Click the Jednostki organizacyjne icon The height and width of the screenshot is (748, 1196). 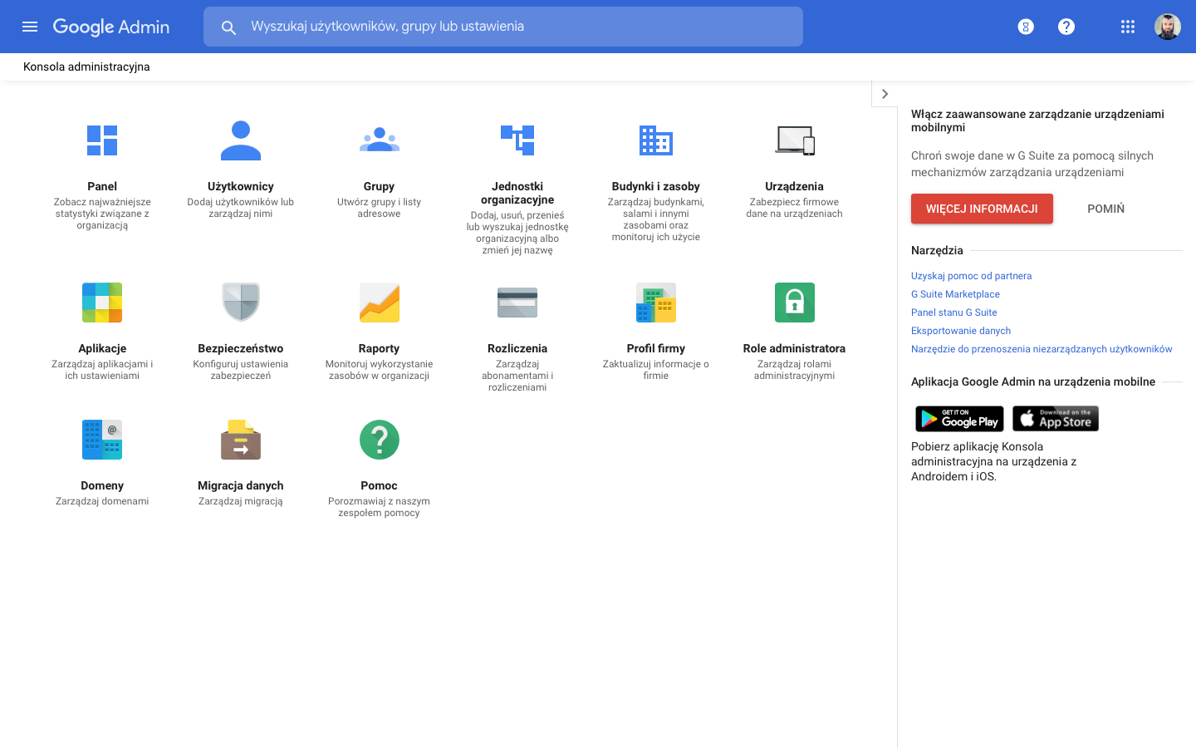tap(517, 140)
